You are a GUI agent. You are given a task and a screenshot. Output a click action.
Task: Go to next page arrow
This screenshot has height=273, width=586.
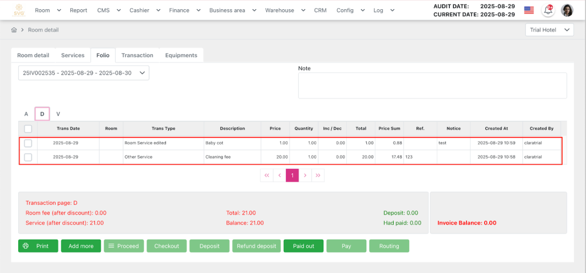coord(305,176)
